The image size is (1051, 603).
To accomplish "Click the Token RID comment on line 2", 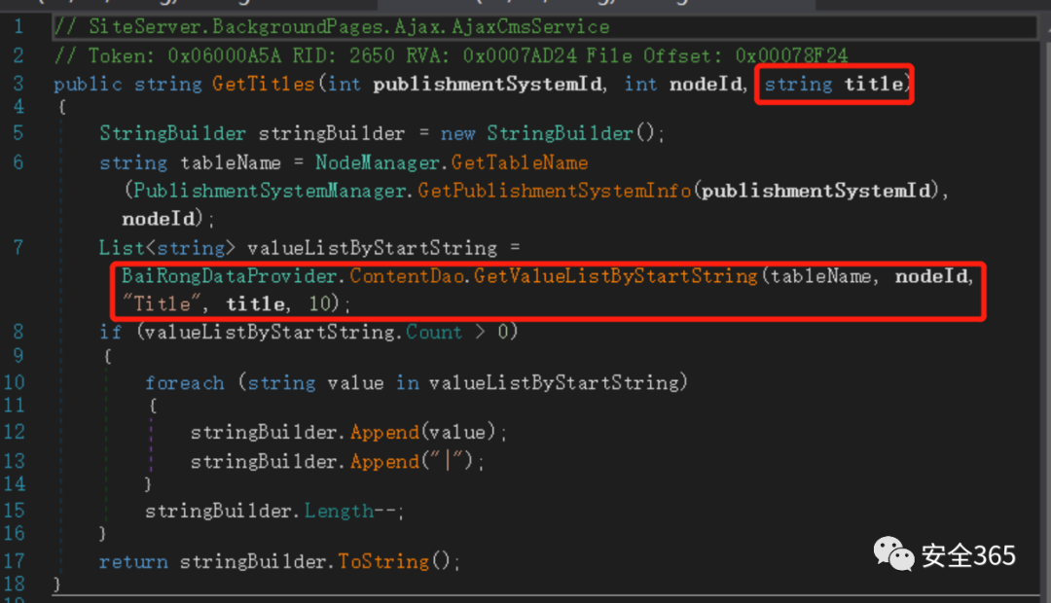I will (452, 54).
